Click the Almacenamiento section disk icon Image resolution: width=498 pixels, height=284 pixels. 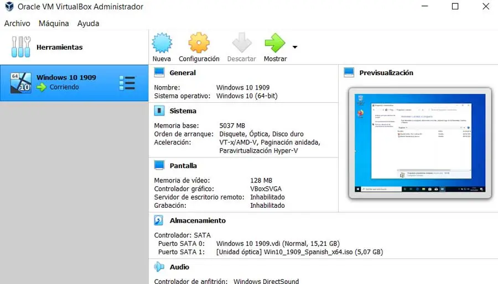[158, 220]
